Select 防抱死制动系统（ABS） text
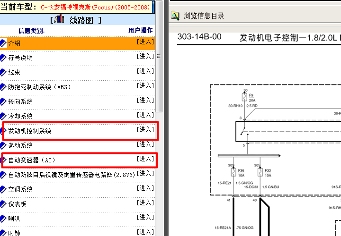 tap(39, 87)
